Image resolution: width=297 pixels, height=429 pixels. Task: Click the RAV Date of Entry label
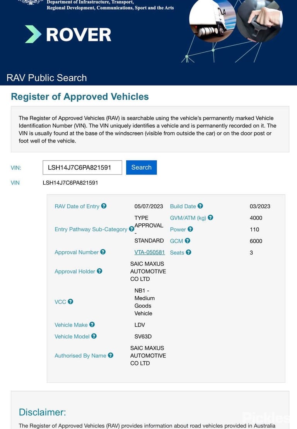click(77, 206)
